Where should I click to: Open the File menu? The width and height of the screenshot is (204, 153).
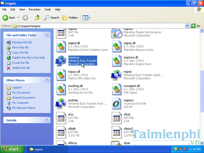pyautogui.click(x=4, y=10)
